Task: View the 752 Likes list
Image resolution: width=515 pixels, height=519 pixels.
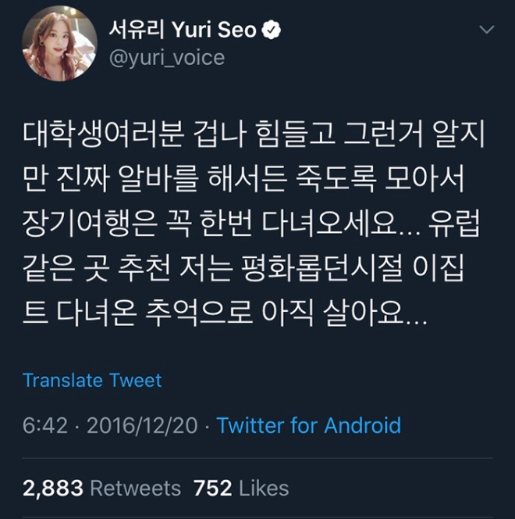Action: coord(241,489)
